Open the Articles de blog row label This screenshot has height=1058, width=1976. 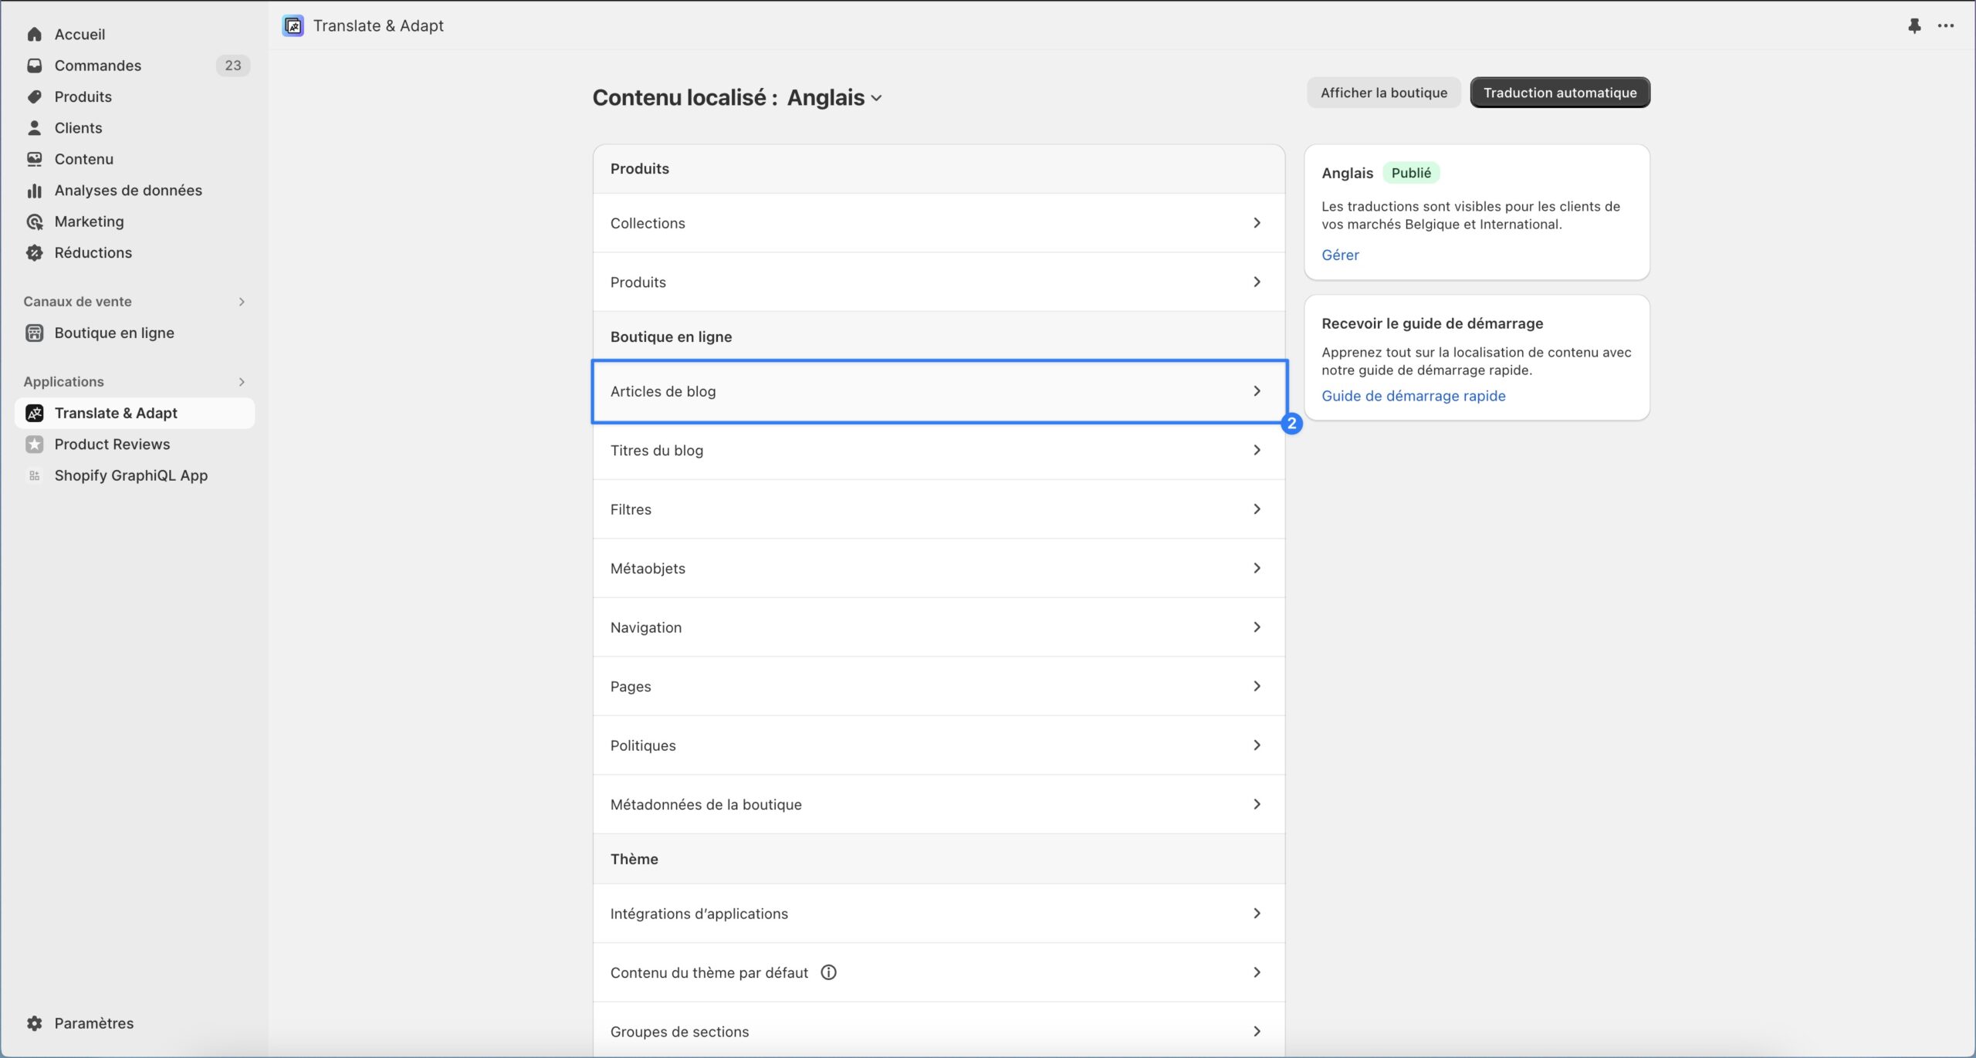pos(663,391)
